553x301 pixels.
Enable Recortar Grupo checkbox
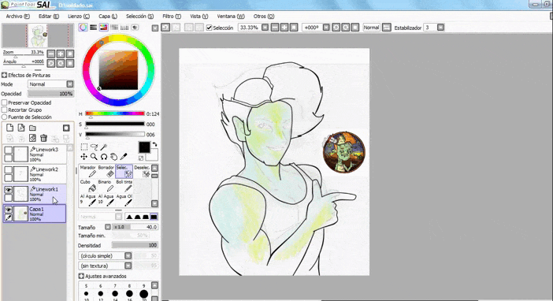click(x=5, y=110)
